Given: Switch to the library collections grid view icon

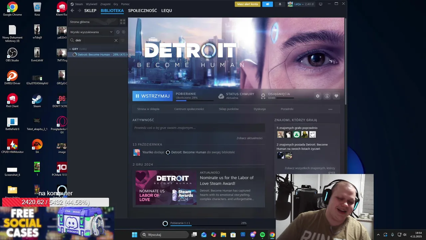Looking at the screenshot, I should pos(122,22).
